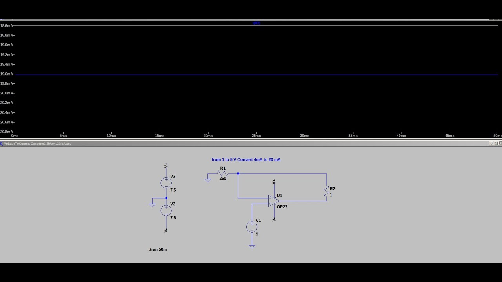Select the V3 voltage source symbol
This screenshot has height=282, width=502.
coord(166,211)
